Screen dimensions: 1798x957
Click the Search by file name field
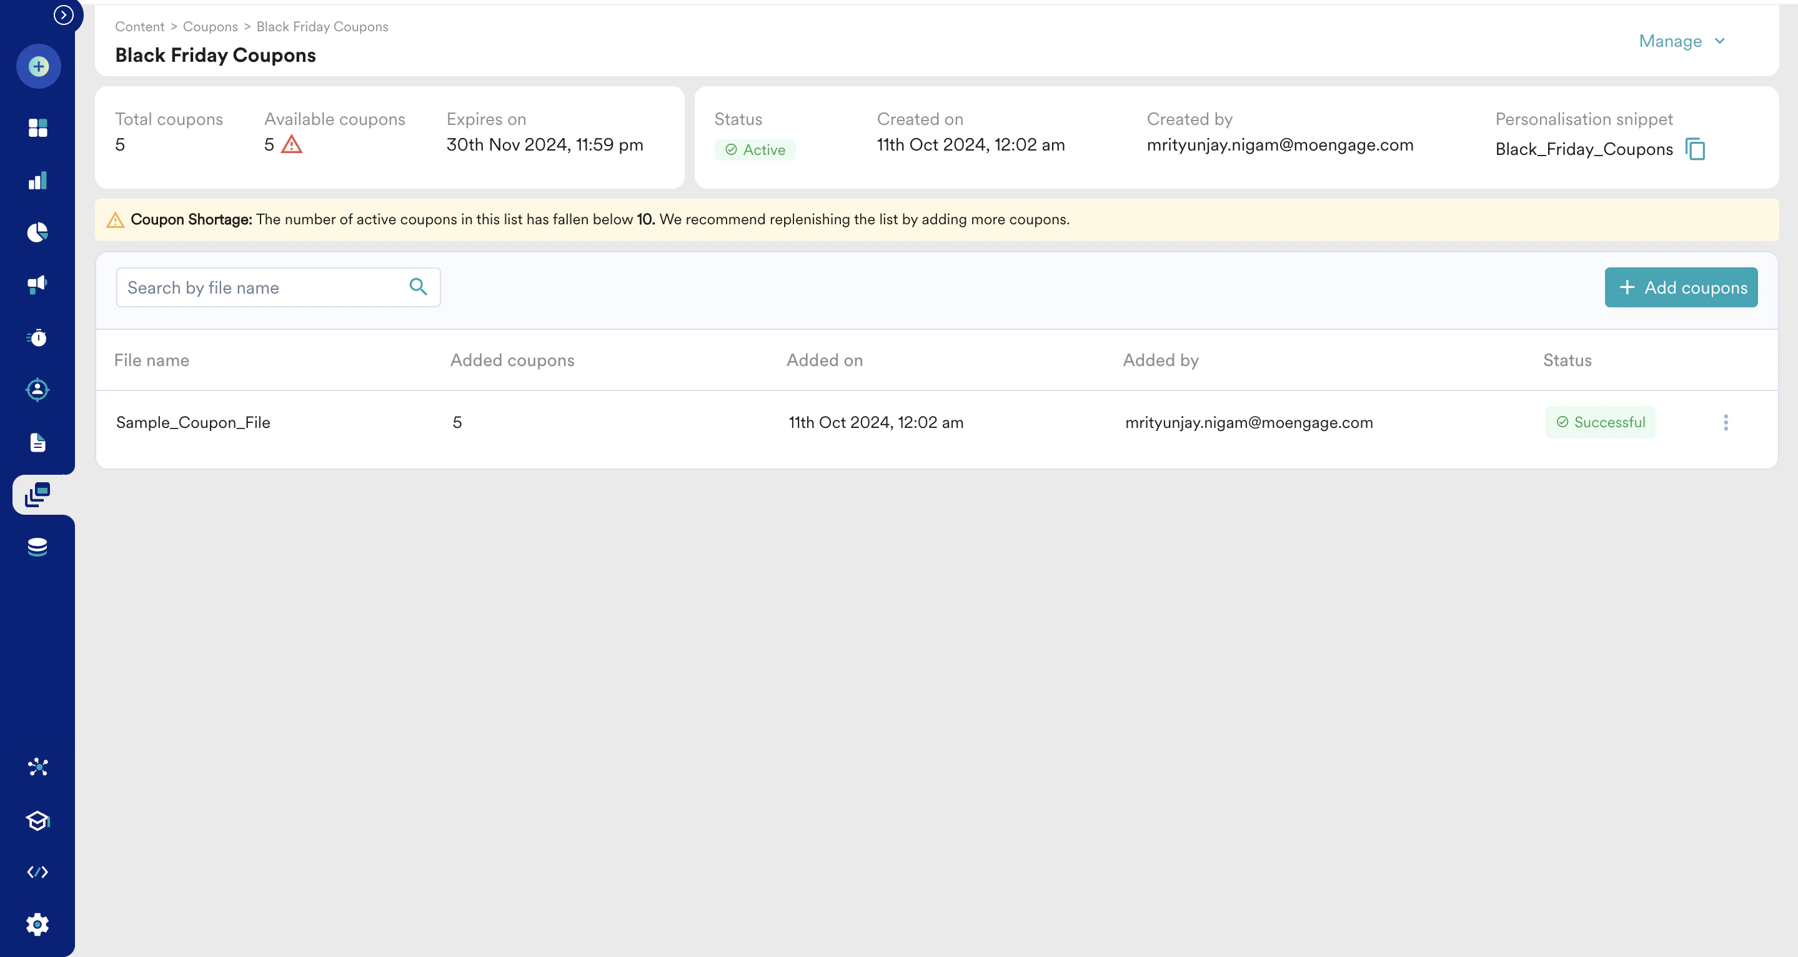[x=262, y=287]
